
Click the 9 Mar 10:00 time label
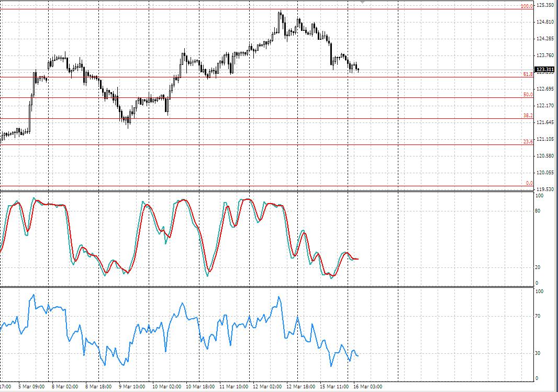point(132,387)
